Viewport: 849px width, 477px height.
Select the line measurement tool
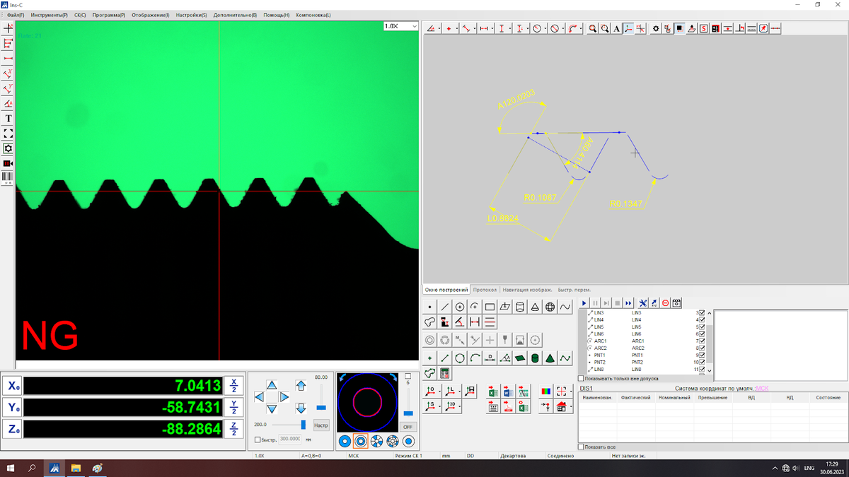445,307
